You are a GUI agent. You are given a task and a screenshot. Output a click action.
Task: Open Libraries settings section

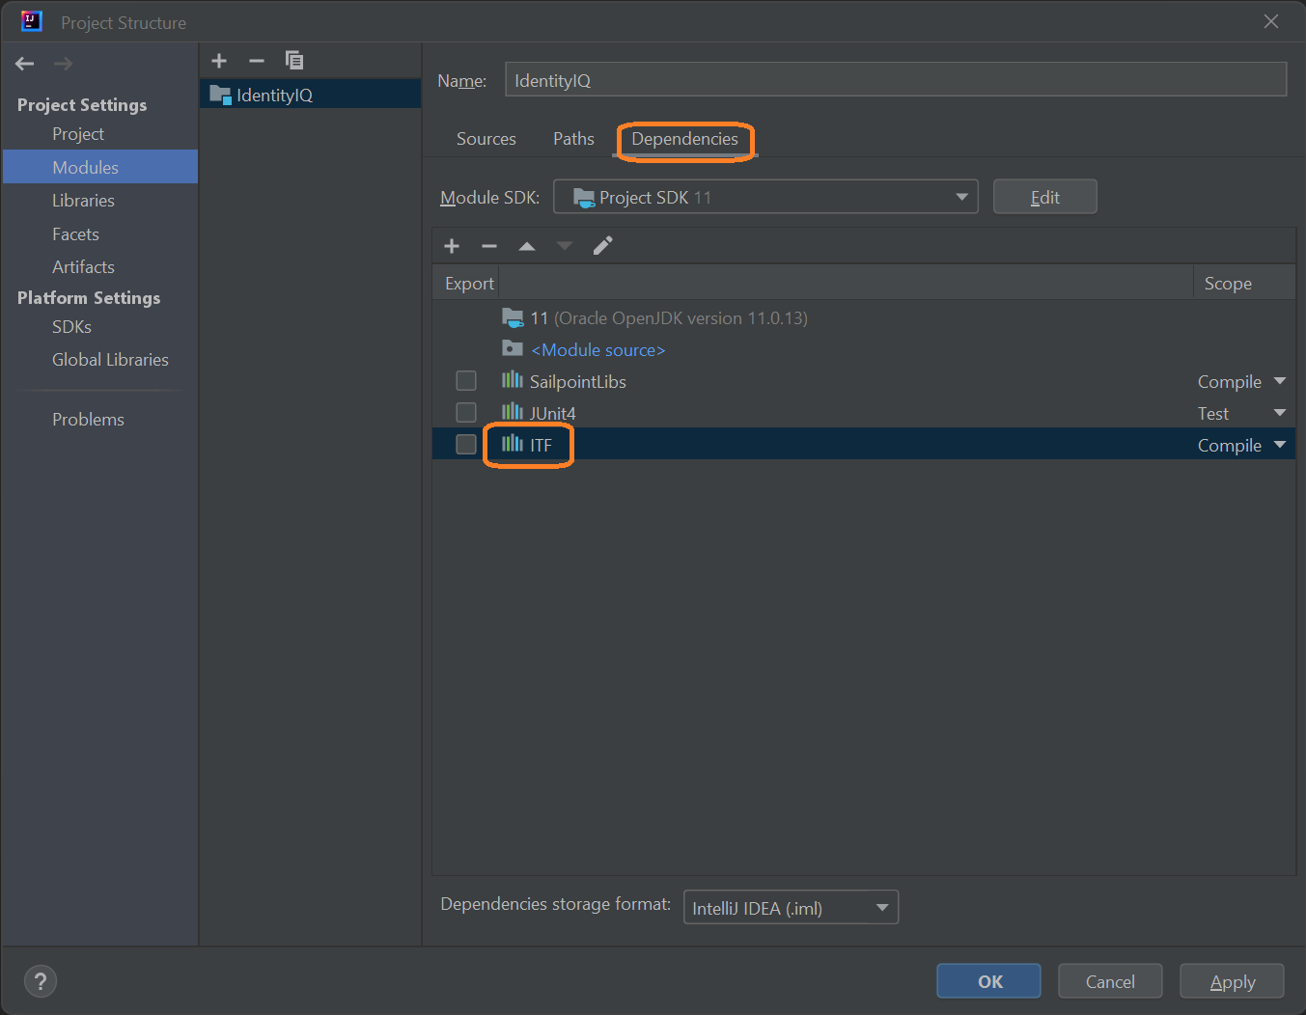pyautogui.click(x=83, y=201)
